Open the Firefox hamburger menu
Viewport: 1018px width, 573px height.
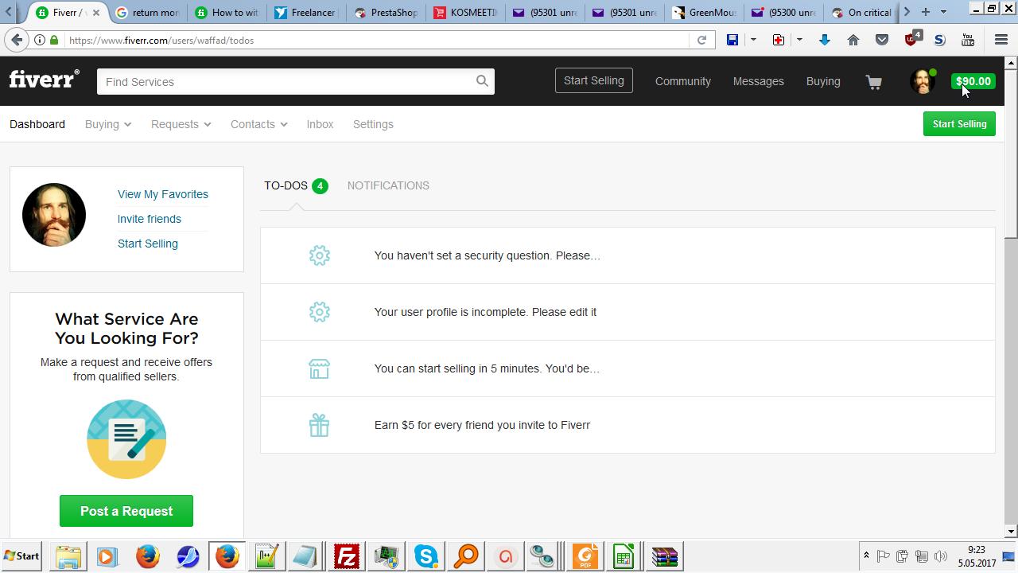point(1001,40)
